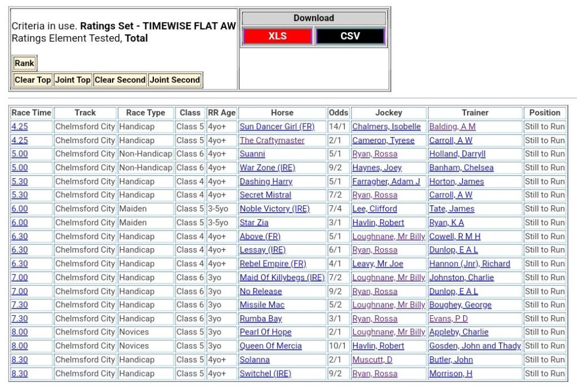Open the 6.00 race for Noble Victory
Image resolution: width=577 pixels, height=388 pixels.
(19, 209)
